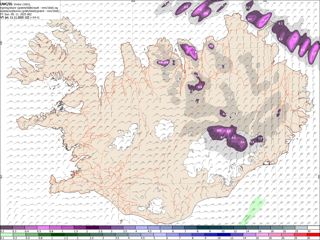320x240 pixels.
Task: Click the '64N' latitude label on right edge
Action: point(319,176)
